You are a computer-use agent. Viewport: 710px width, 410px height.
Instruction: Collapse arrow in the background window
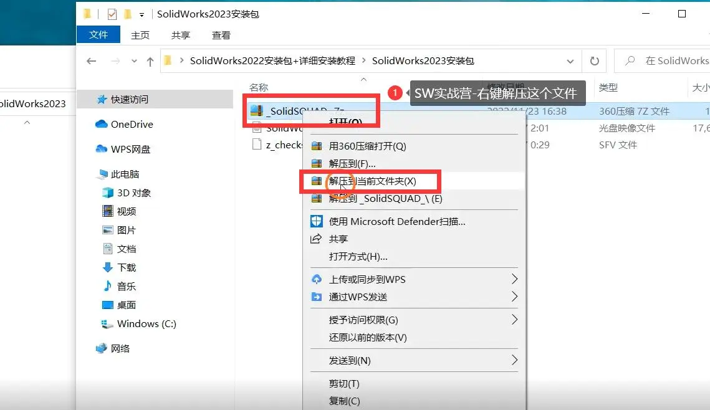pos(27,122)
